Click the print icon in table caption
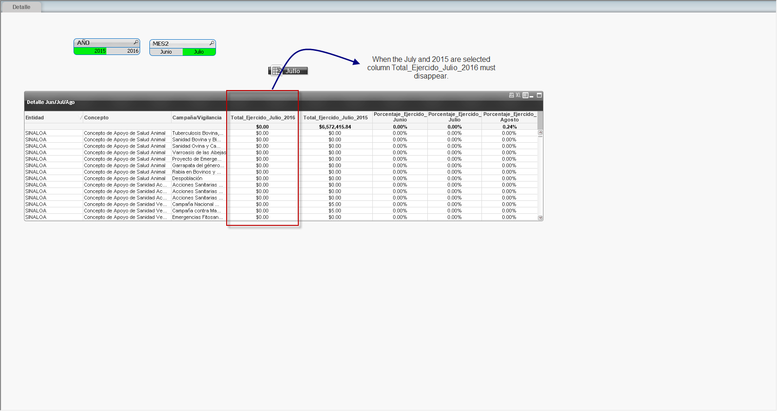777x411 pixels. point(512,95)
